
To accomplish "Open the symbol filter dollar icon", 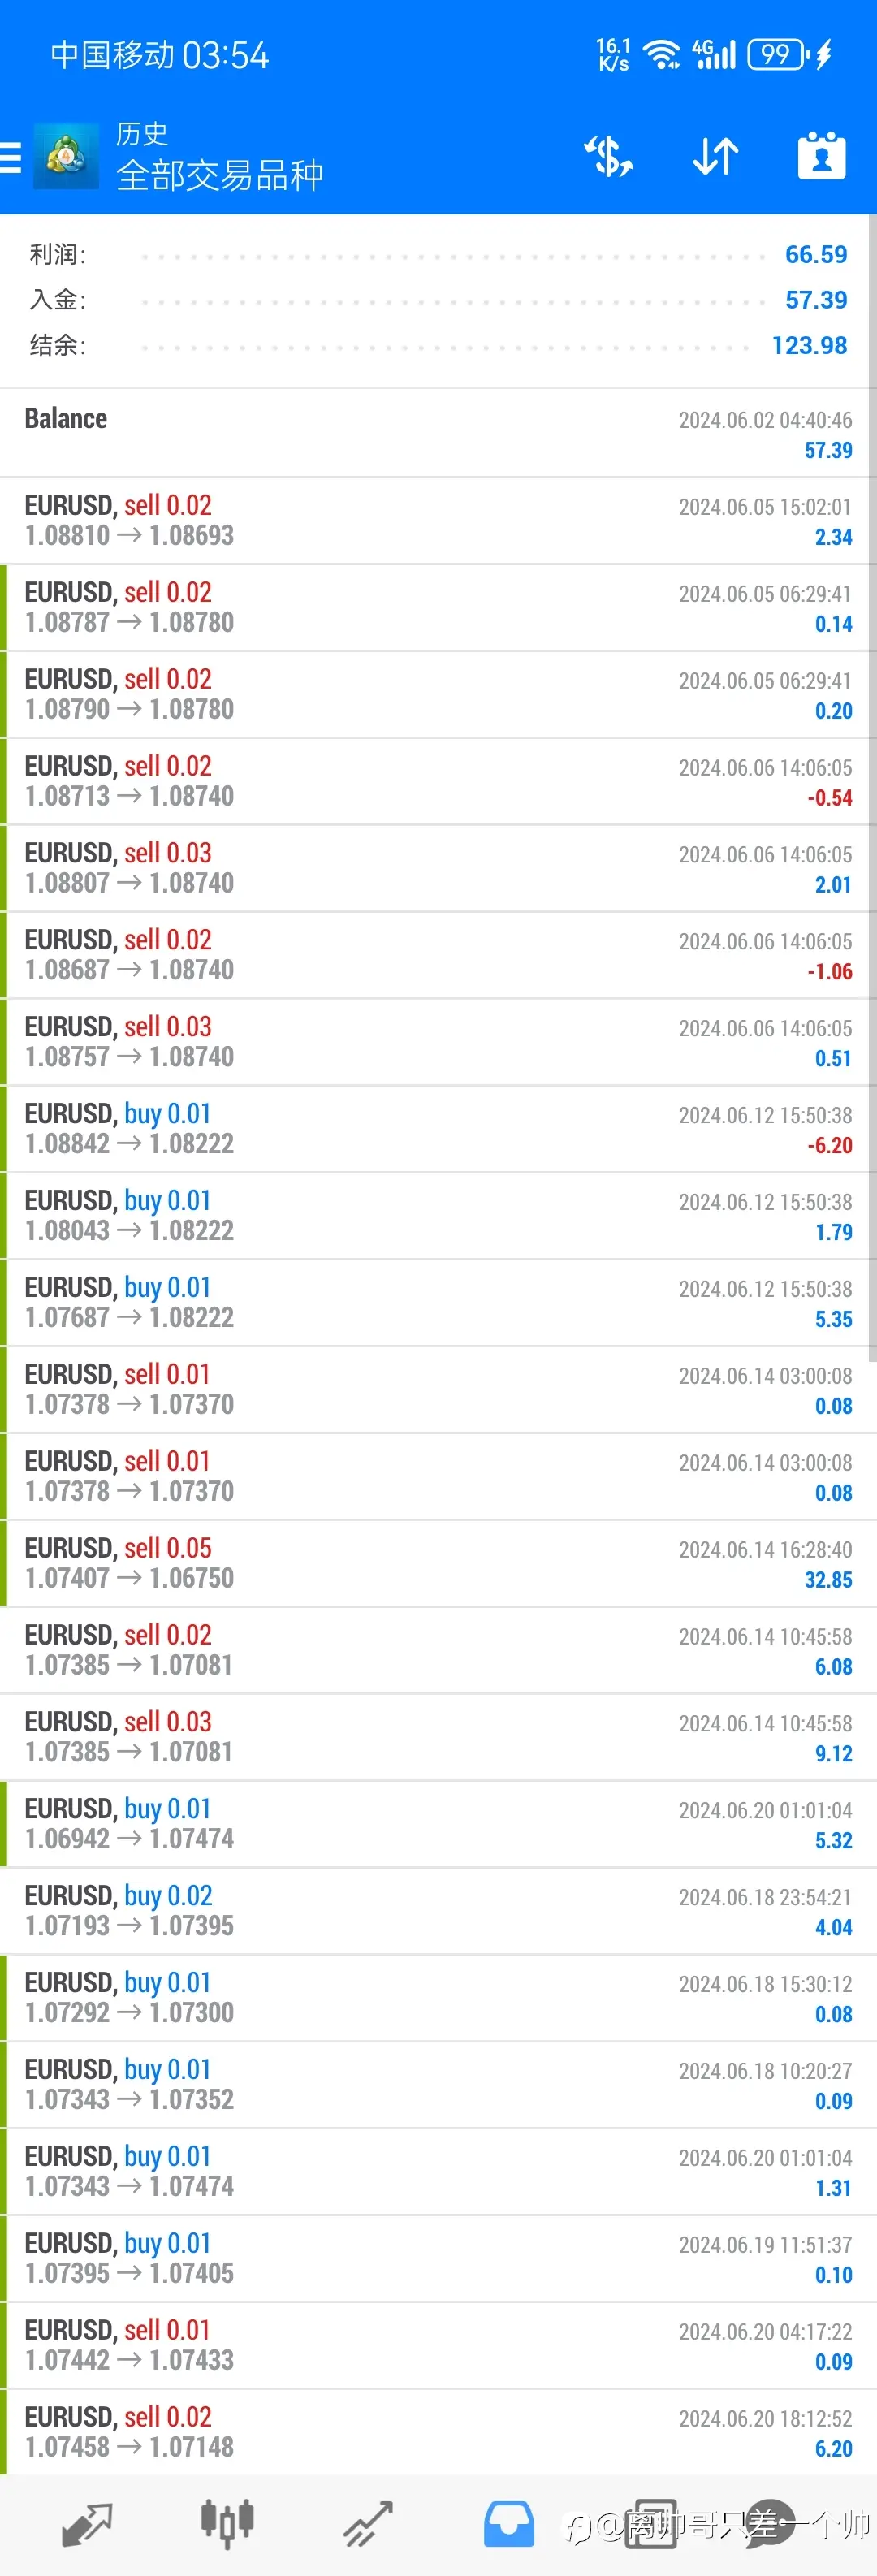I will coord(608,157).
